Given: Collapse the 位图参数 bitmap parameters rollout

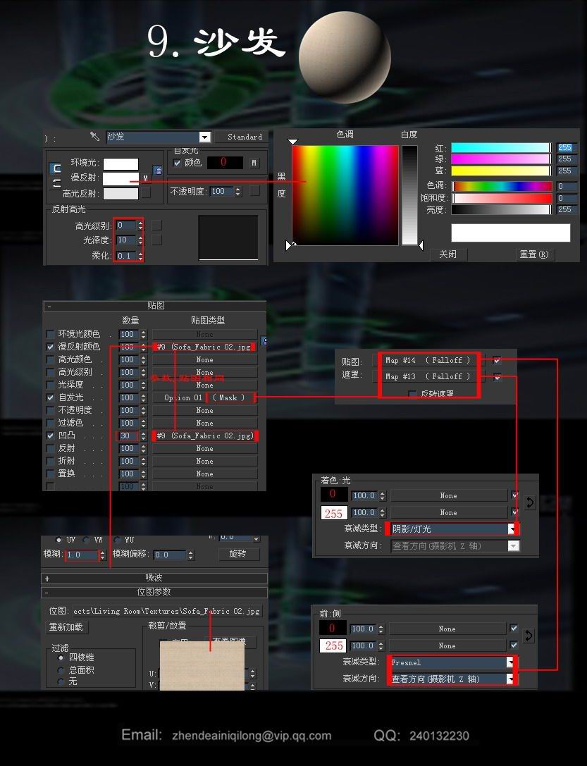Looking at the screenshot, I should tap(154, 592).
